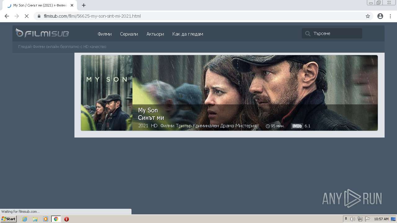This screenshot has height=223, width=397.
Task: Stop page loading with X button
Action: (27, 16)
